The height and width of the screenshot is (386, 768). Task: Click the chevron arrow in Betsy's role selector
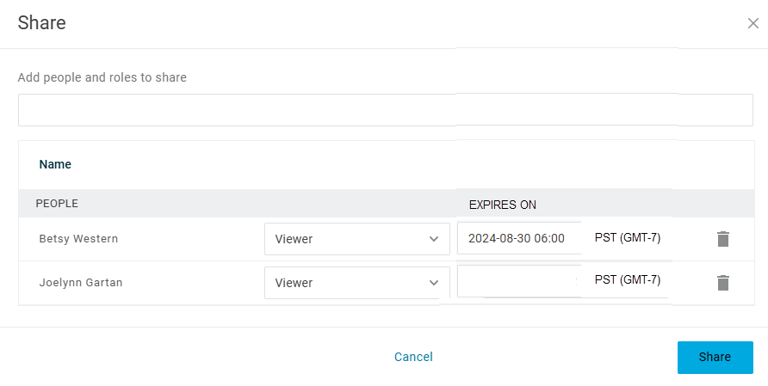click(x=434, y=239)
